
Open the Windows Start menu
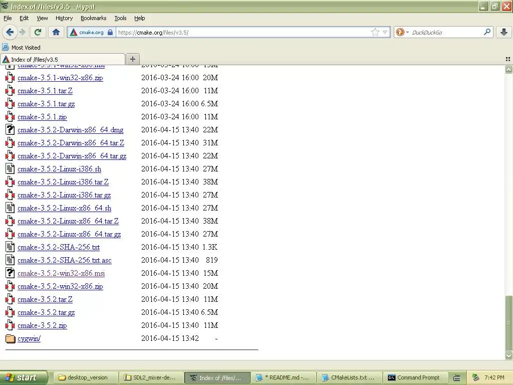24,378
